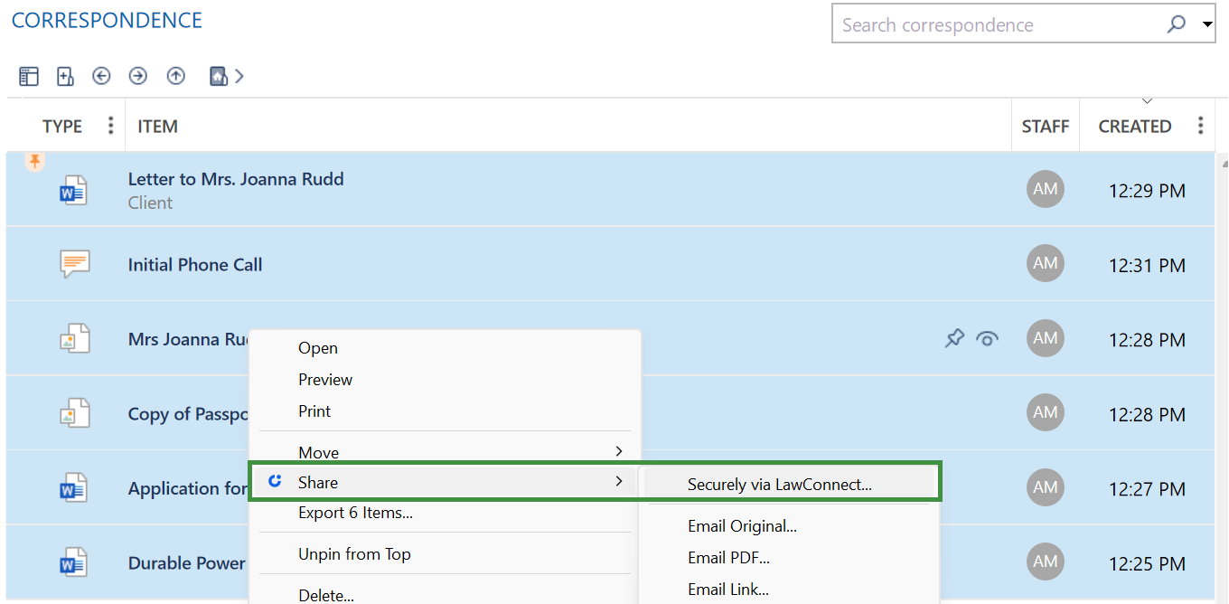Click Export 6 Items in context menu
This screenshot has height=604, width=1229.
pos(355,513)
